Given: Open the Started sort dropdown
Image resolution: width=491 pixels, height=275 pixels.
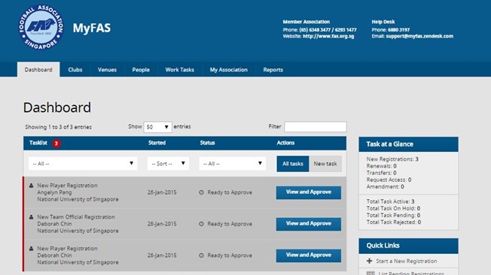Looking at the screenshot, I should click(x=168, y=164).
